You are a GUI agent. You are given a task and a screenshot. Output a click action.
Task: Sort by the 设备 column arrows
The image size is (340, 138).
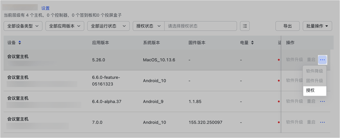tap(20, 43)
